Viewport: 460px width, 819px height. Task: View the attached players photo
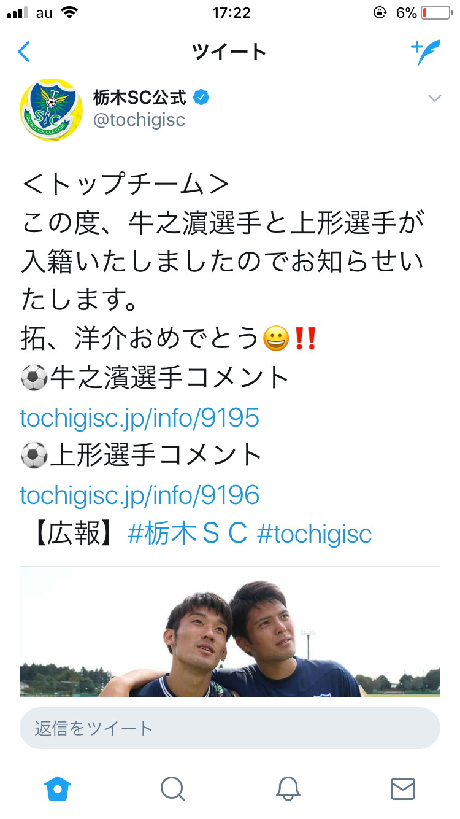click(x=230, y=631)
